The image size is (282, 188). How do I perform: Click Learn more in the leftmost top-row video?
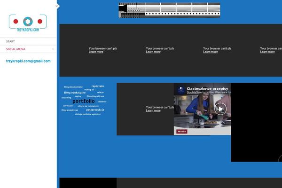(x=96, y=52)
